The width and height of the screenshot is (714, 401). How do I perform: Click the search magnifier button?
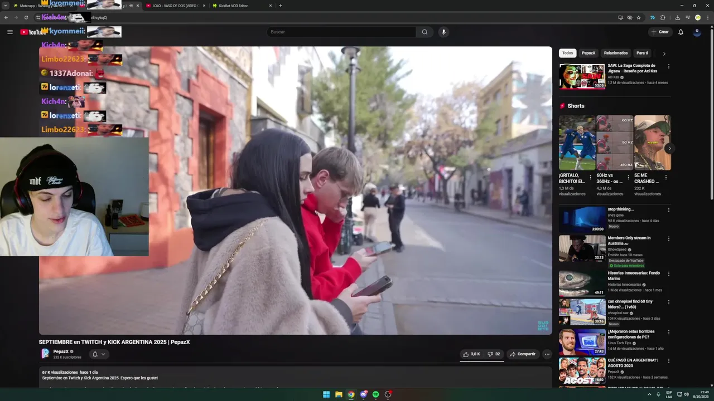click(x=424, y=32)
